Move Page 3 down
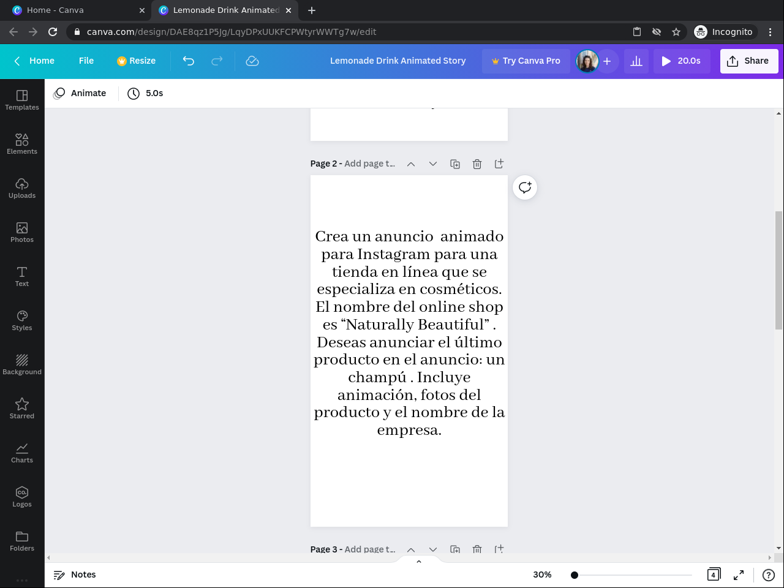This screenshot has height=588, width=784. (433, 549)
